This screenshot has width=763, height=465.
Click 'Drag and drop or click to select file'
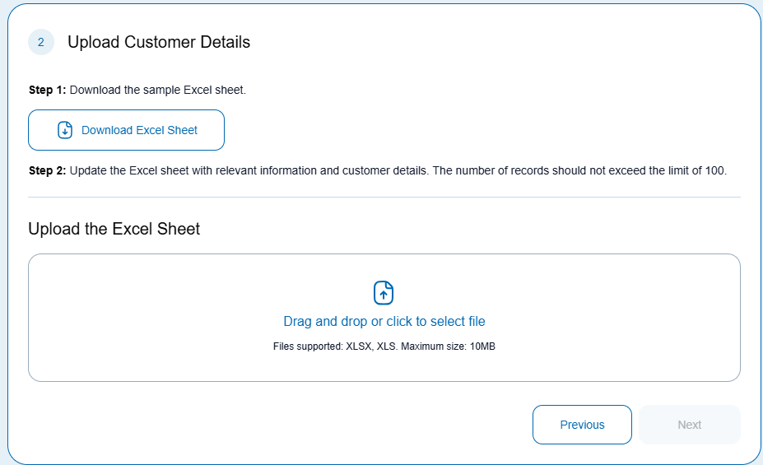[x=384, y=322]
